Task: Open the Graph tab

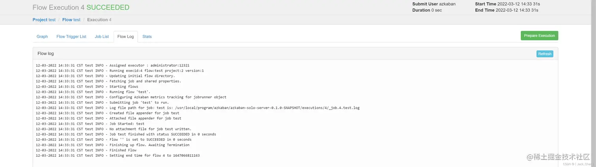Action: pyautogui.click(x=42, y=37)
